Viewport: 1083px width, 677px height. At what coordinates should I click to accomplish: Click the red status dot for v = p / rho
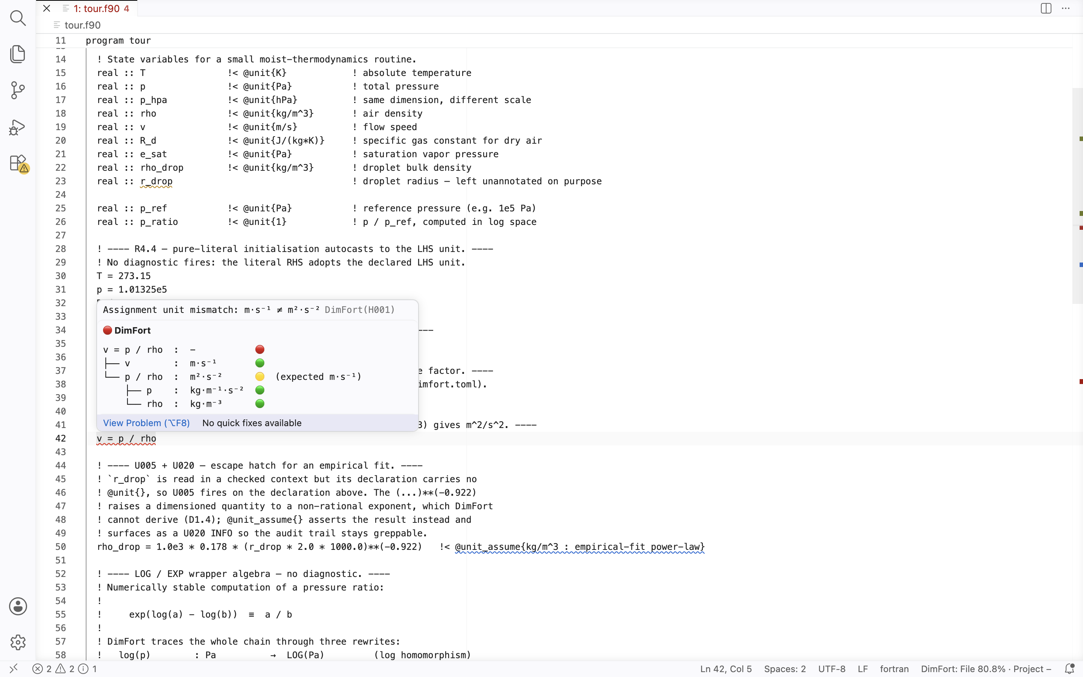point(259,349)
